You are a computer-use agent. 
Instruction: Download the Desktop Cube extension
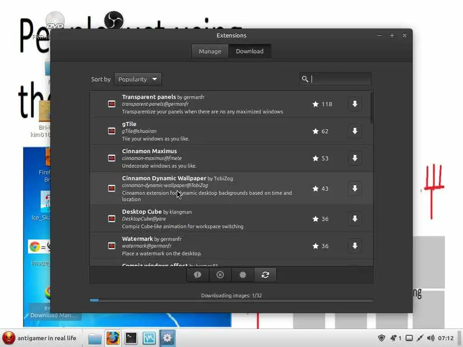354,219
